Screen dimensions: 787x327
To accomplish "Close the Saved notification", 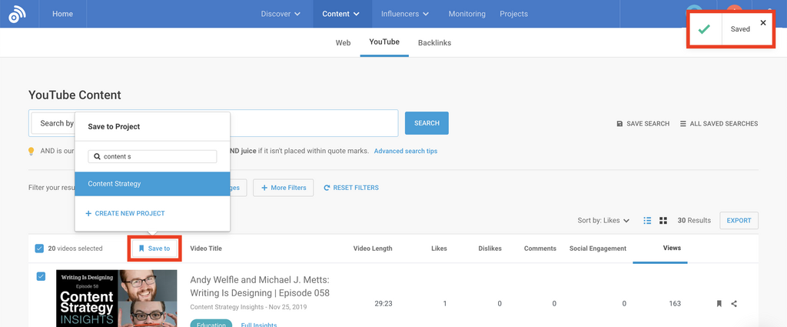I will click(x=762, y=23).
